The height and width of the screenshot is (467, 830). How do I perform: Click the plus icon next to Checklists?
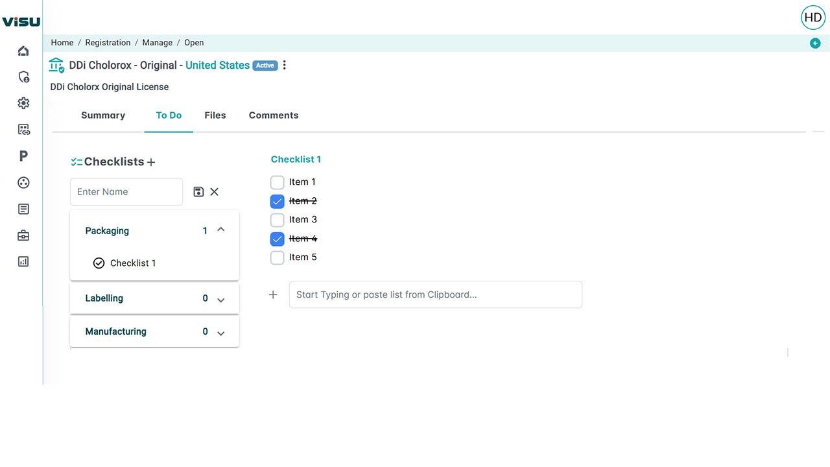[151, 162]
